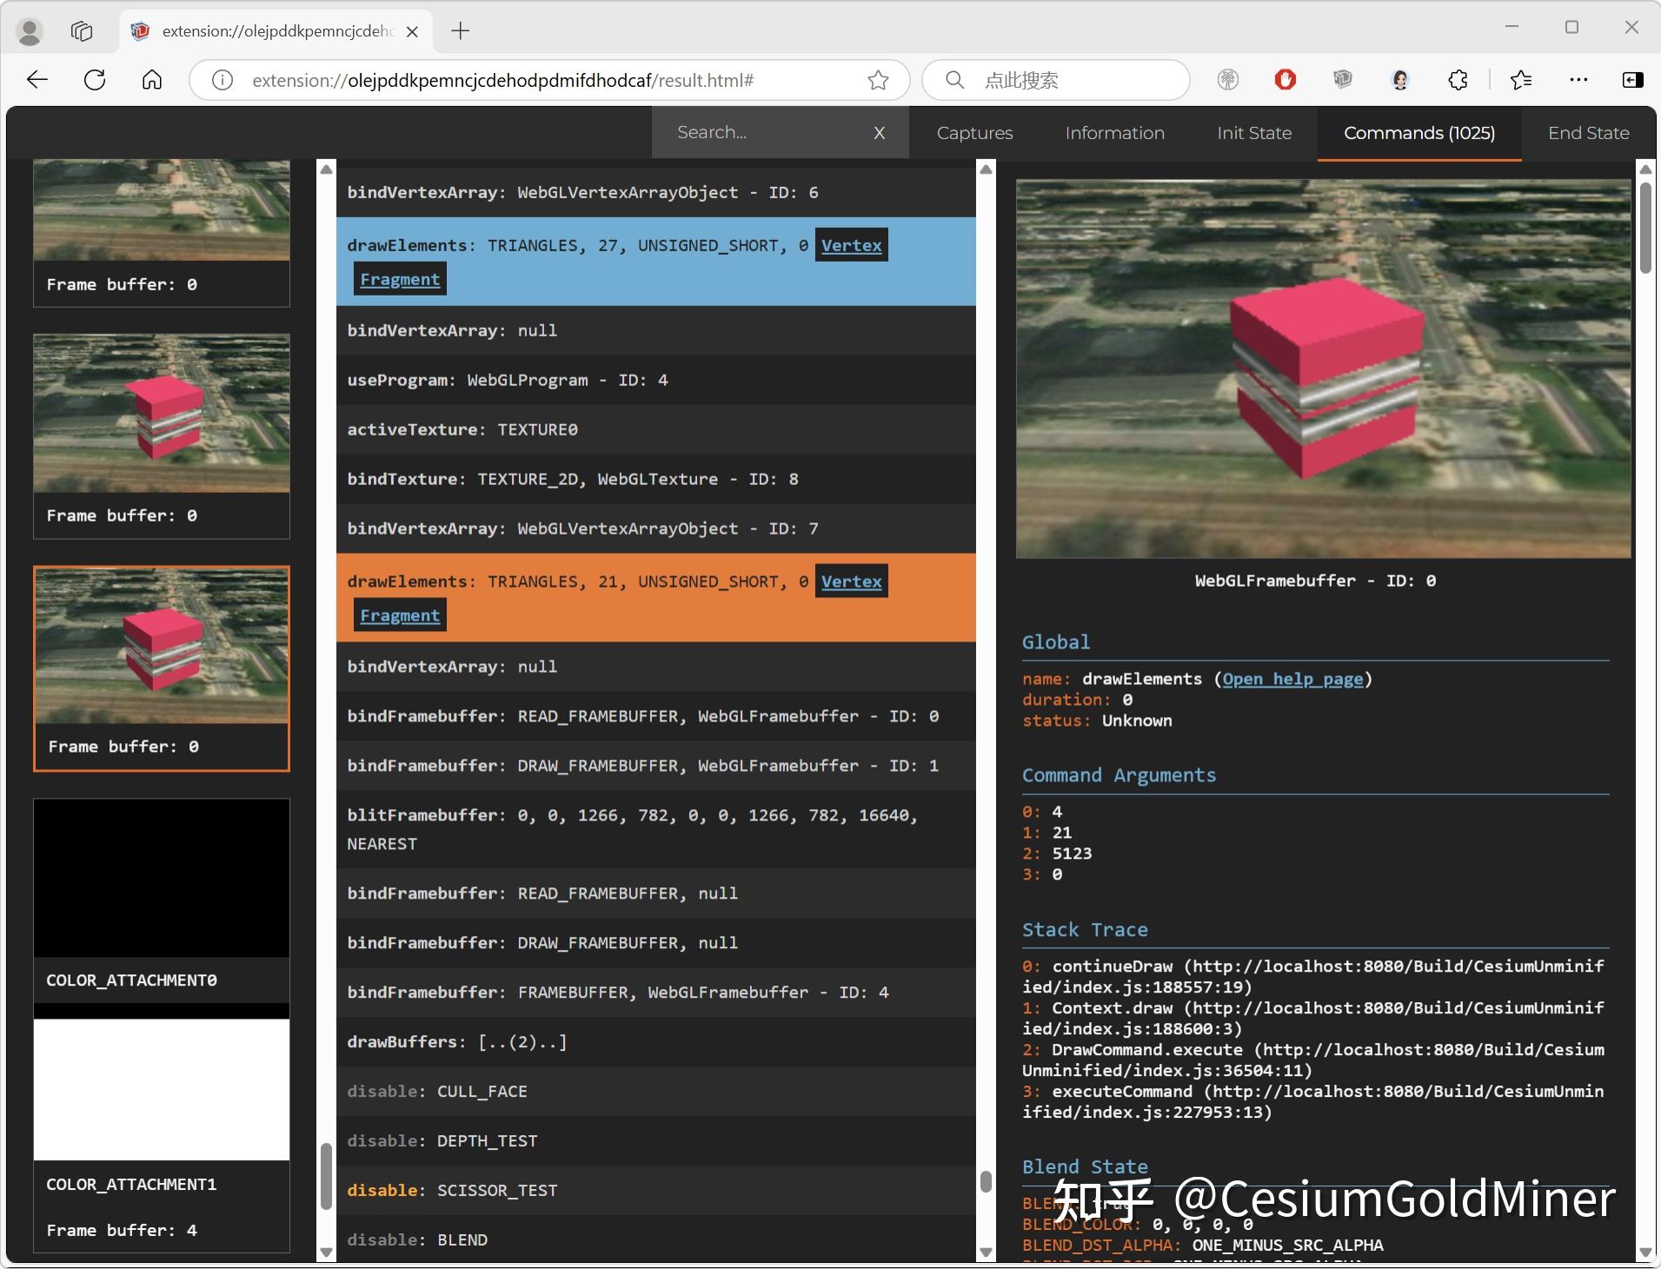This screenshot has width=1661, height=1269.
Task: View the End State tab
Action: point(1587,132)
